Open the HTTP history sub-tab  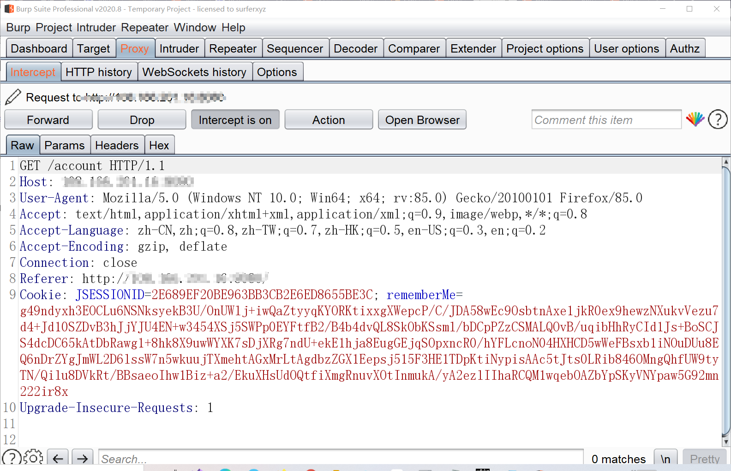pyautogui.click(x=99, y=72)
